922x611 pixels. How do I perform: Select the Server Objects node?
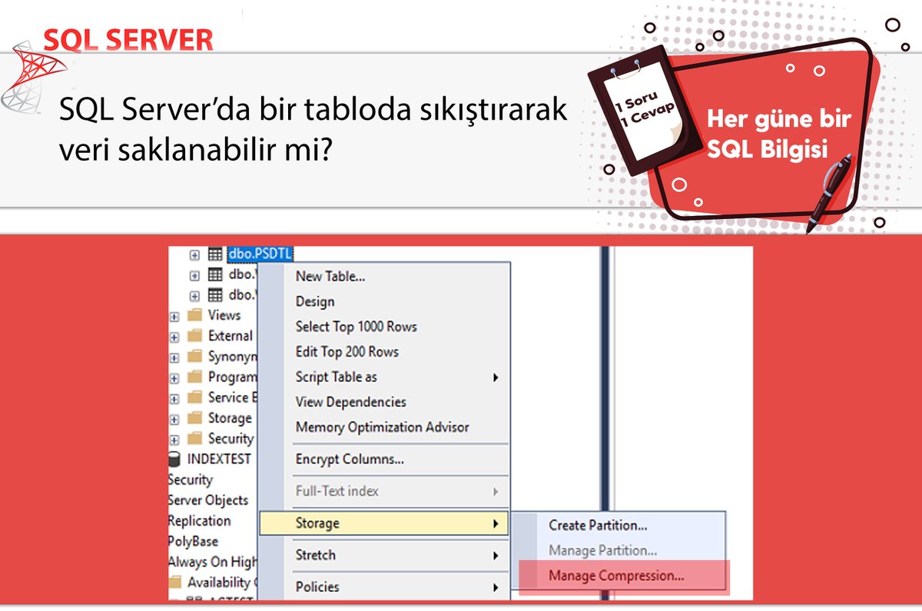[208, 500]
